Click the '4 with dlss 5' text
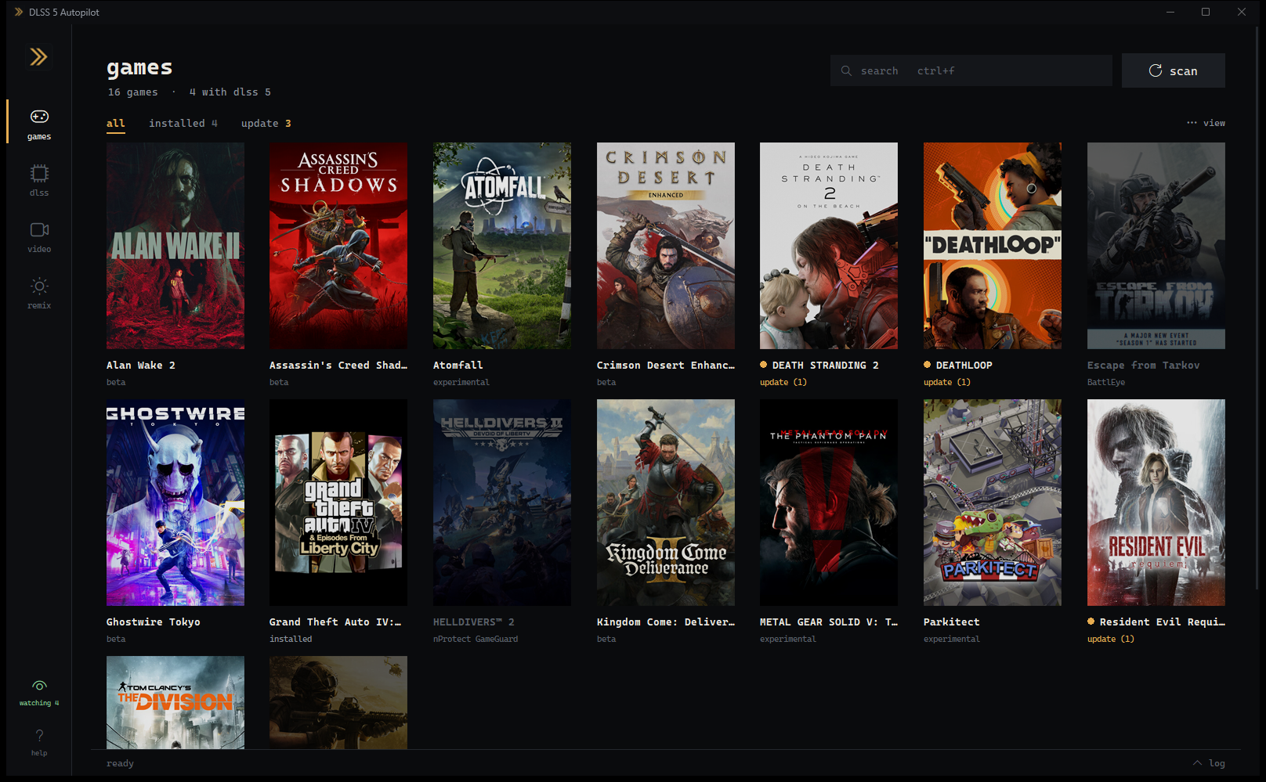Screen dimensions: 1266x782 230,92
